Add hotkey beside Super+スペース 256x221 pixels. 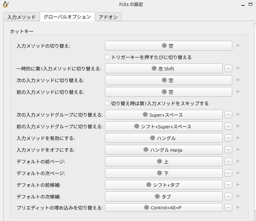238,114
